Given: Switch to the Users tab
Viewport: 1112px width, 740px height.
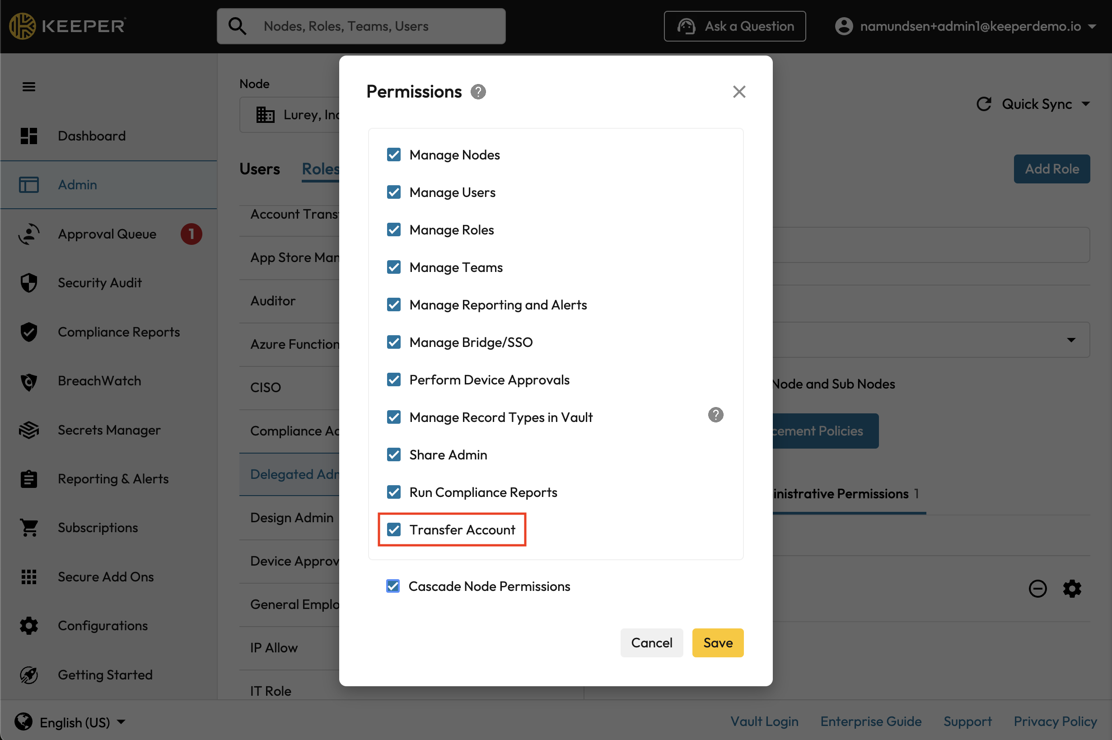Looking at the screenshot, I should click(x=260, y=169).
